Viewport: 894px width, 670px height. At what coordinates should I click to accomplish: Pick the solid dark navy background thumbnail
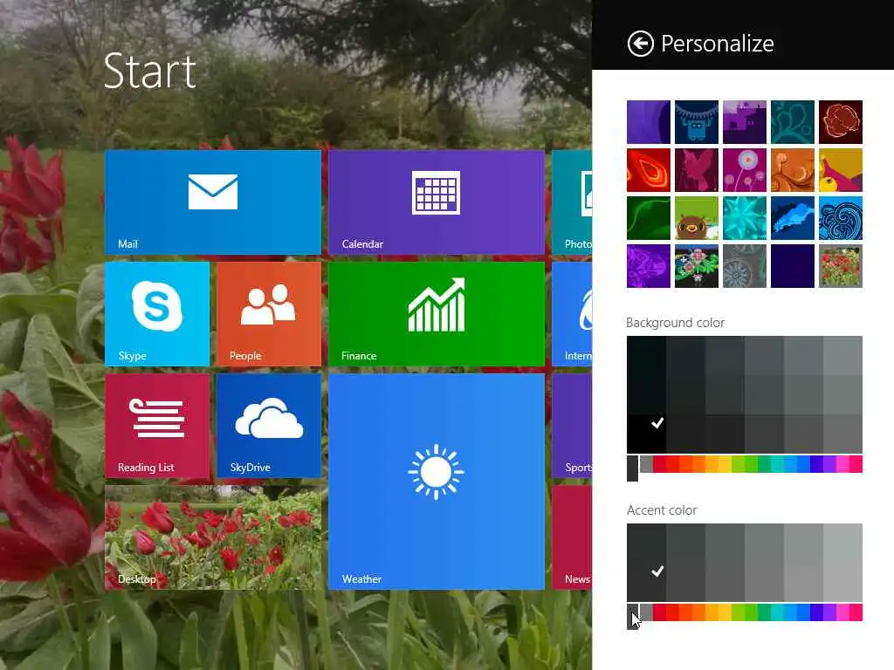coord(793,266)
